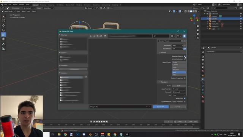Viewport: 243px width, 137px height.
Task: Open the viewport Add menu
Action: (29, 11)
